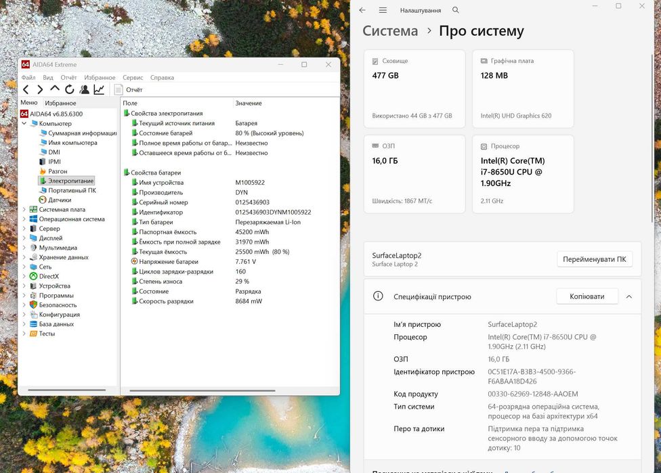Select Датчики tree item
Image resolution: width=661 pixels, height=473 pixels.
56,200
